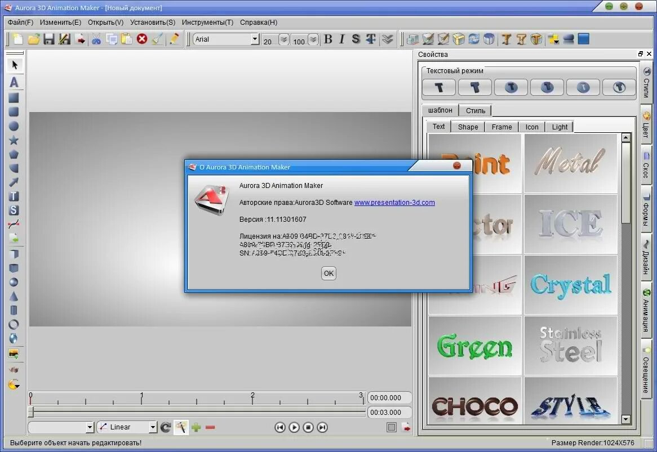657x452 pixels.
Task: Click the red Delete icon
Action: click(142, 39)
